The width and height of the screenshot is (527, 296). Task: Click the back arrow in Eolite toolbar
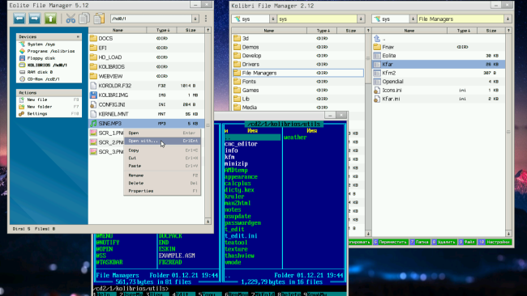(19, 19)
